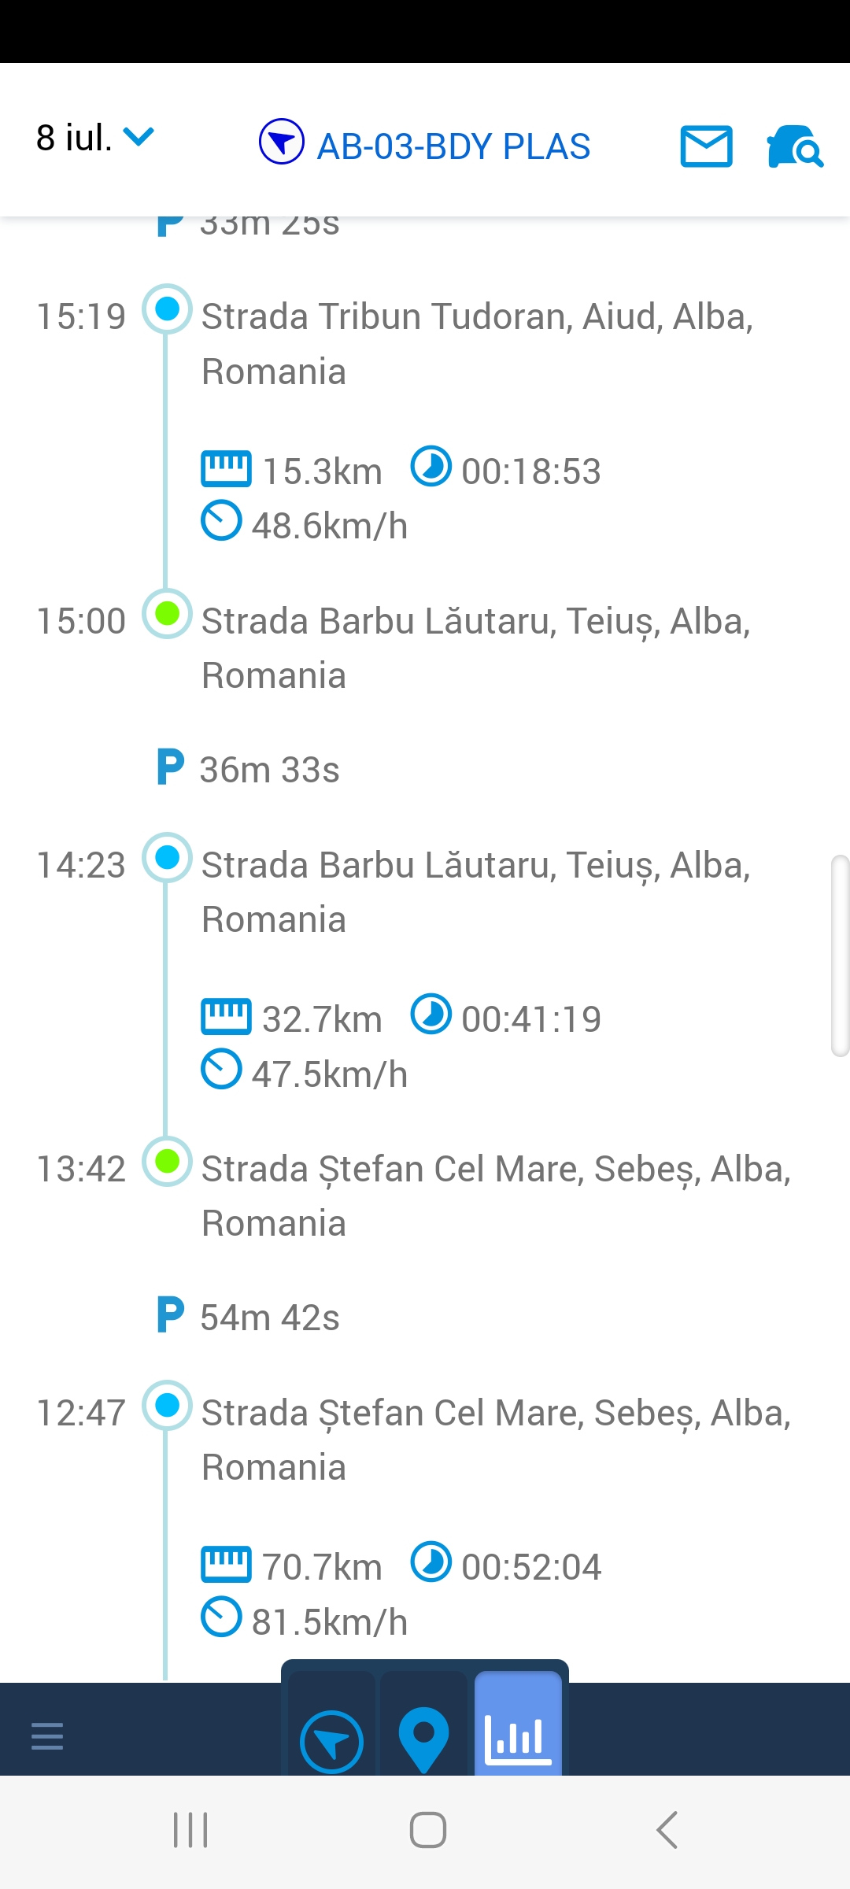
Task: Tap the 12:47 blue timeline marker
Action: [167, 1405]
